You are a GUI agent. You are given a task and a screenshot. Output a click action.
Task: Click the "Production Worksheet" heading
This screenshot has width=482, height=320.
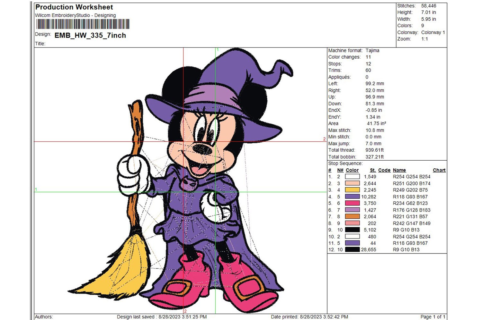tap(74, 7)
